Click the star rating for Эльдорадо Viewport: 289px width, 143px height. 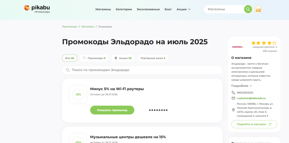click(264, 43)
